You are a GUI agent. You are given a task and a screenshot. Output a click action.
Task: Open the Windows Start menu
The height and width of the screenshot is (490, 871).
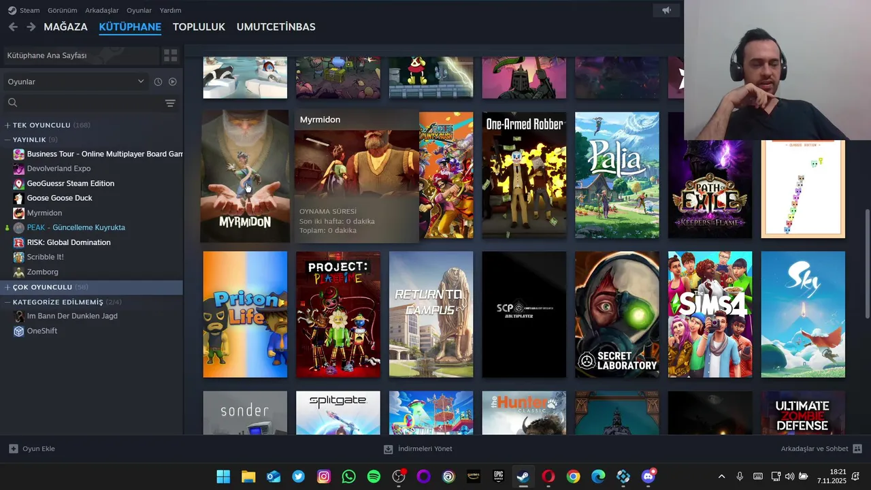click(223, 476)
